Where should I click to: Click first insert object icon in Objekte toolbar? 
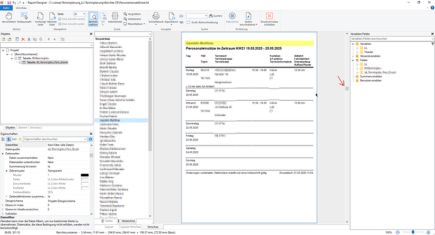4,39
